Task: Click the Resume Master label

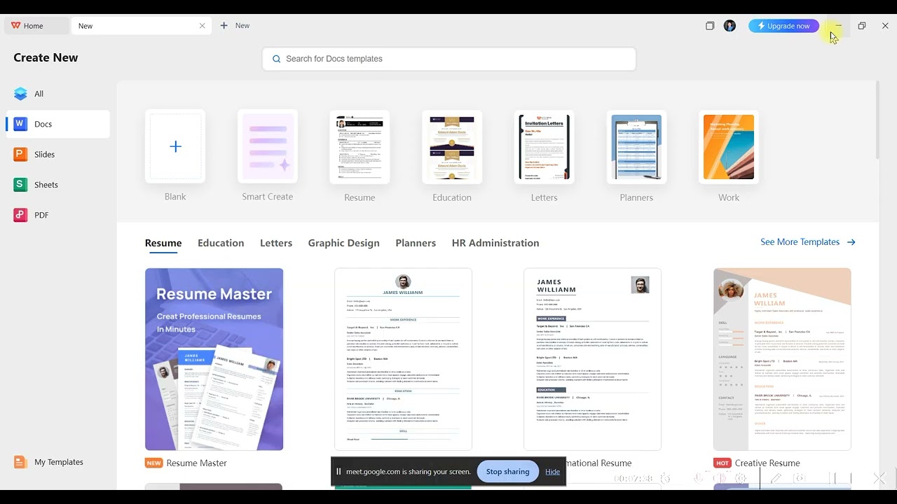Action: [x=196, y=463]
